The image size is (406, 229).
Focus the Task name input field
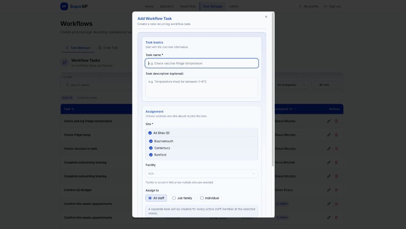(202, 63)
